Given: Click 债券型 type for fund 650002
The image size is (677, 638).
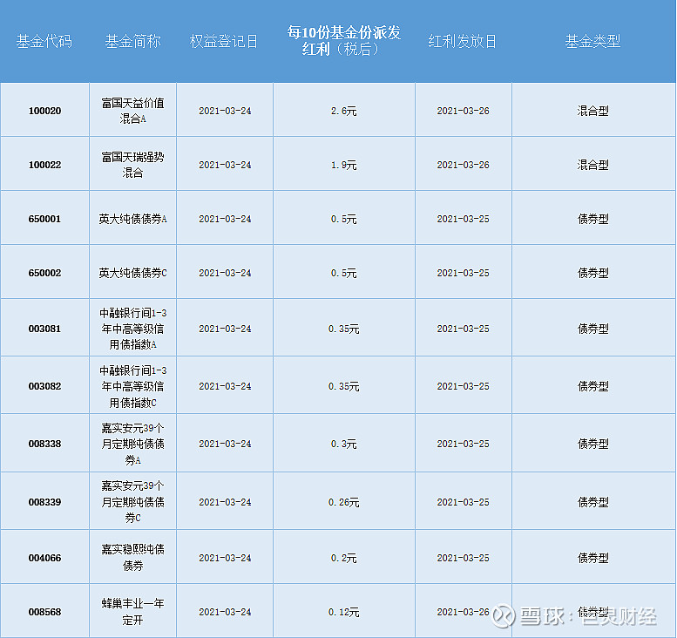Looking at the screenshot, I should tap(592, 273).
